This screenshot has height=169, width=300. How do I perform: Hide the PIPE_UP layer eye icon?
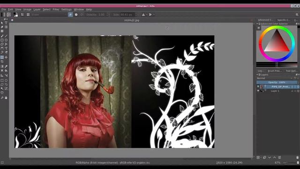point(258,87)
